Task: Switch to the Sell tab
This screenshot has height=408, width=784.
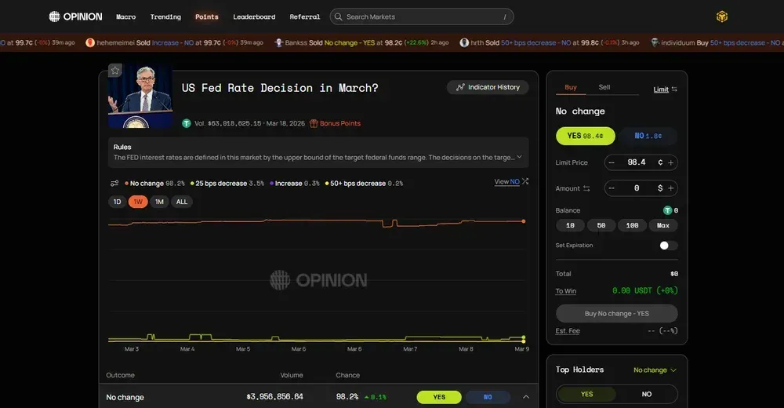Action: [604, 87]
